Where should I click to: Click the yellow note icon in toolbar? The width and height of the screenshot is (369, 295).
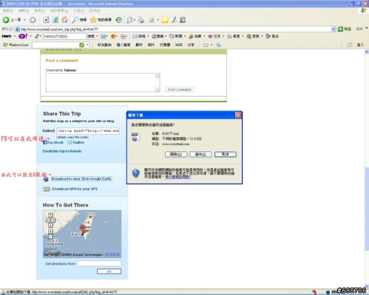coord(165,20)
